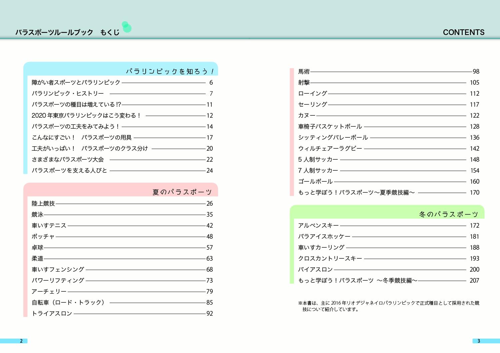Click the CONTENTS heading at top right
Screen dimensions: 500x353
tap(463, 32)
